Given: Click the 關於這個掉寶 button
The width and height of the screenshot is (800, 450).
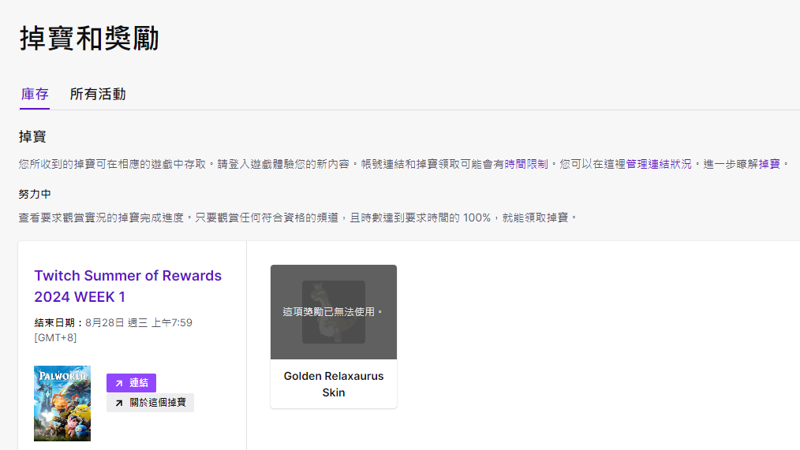Looking at the screenshot, I should (150, 403).
